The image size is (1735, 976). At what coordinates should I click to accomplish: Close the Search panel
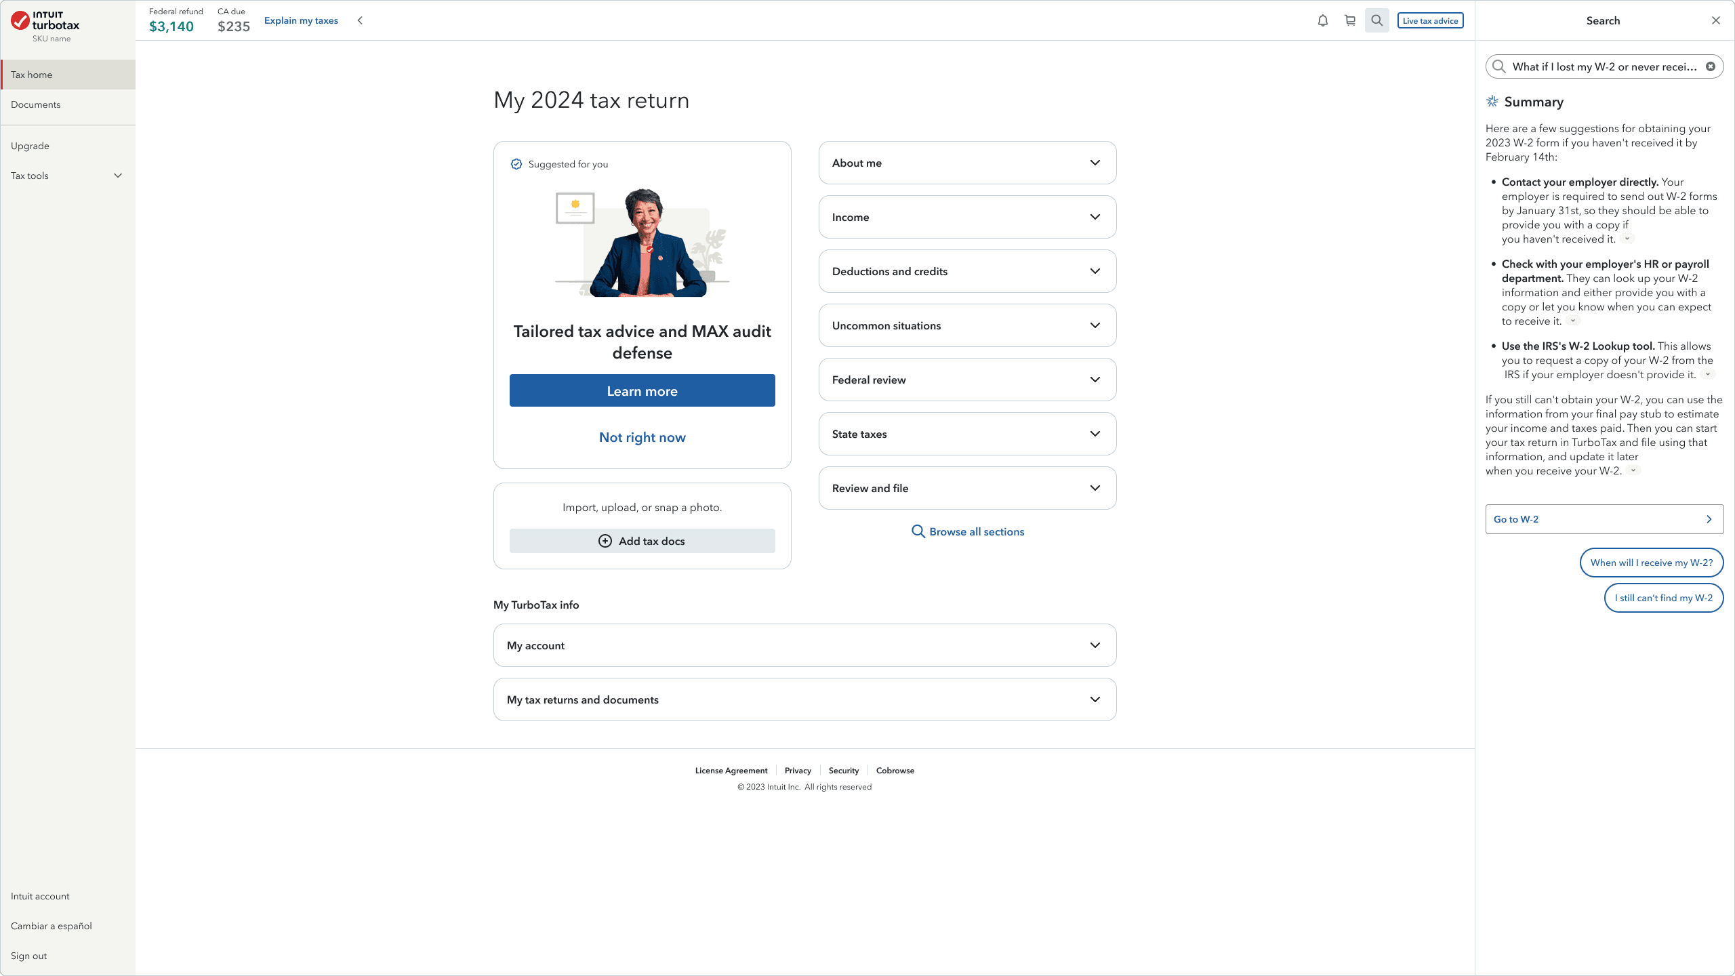[1716, 20]
